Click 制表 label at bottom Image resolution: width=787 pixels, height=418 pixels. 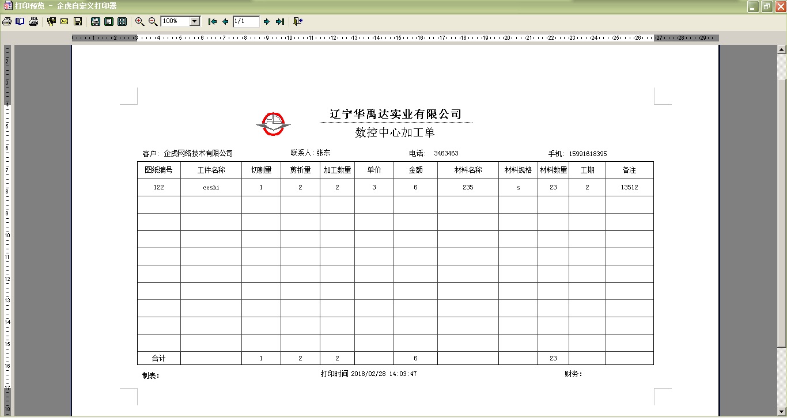coord(150,375)
